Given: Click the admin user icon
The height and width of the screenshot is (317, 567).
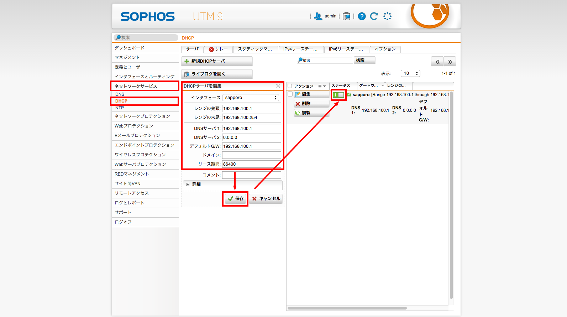Looking at the screenshot, I should (x=318, y=16).
